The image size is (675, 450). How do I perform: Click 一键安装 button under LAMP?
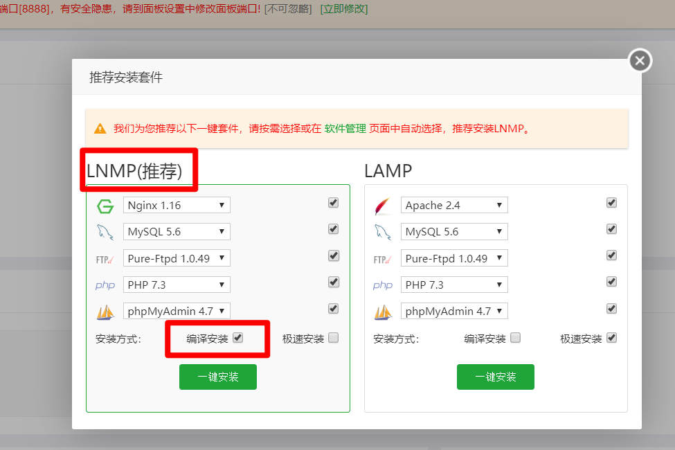click(x=496, y=377)
